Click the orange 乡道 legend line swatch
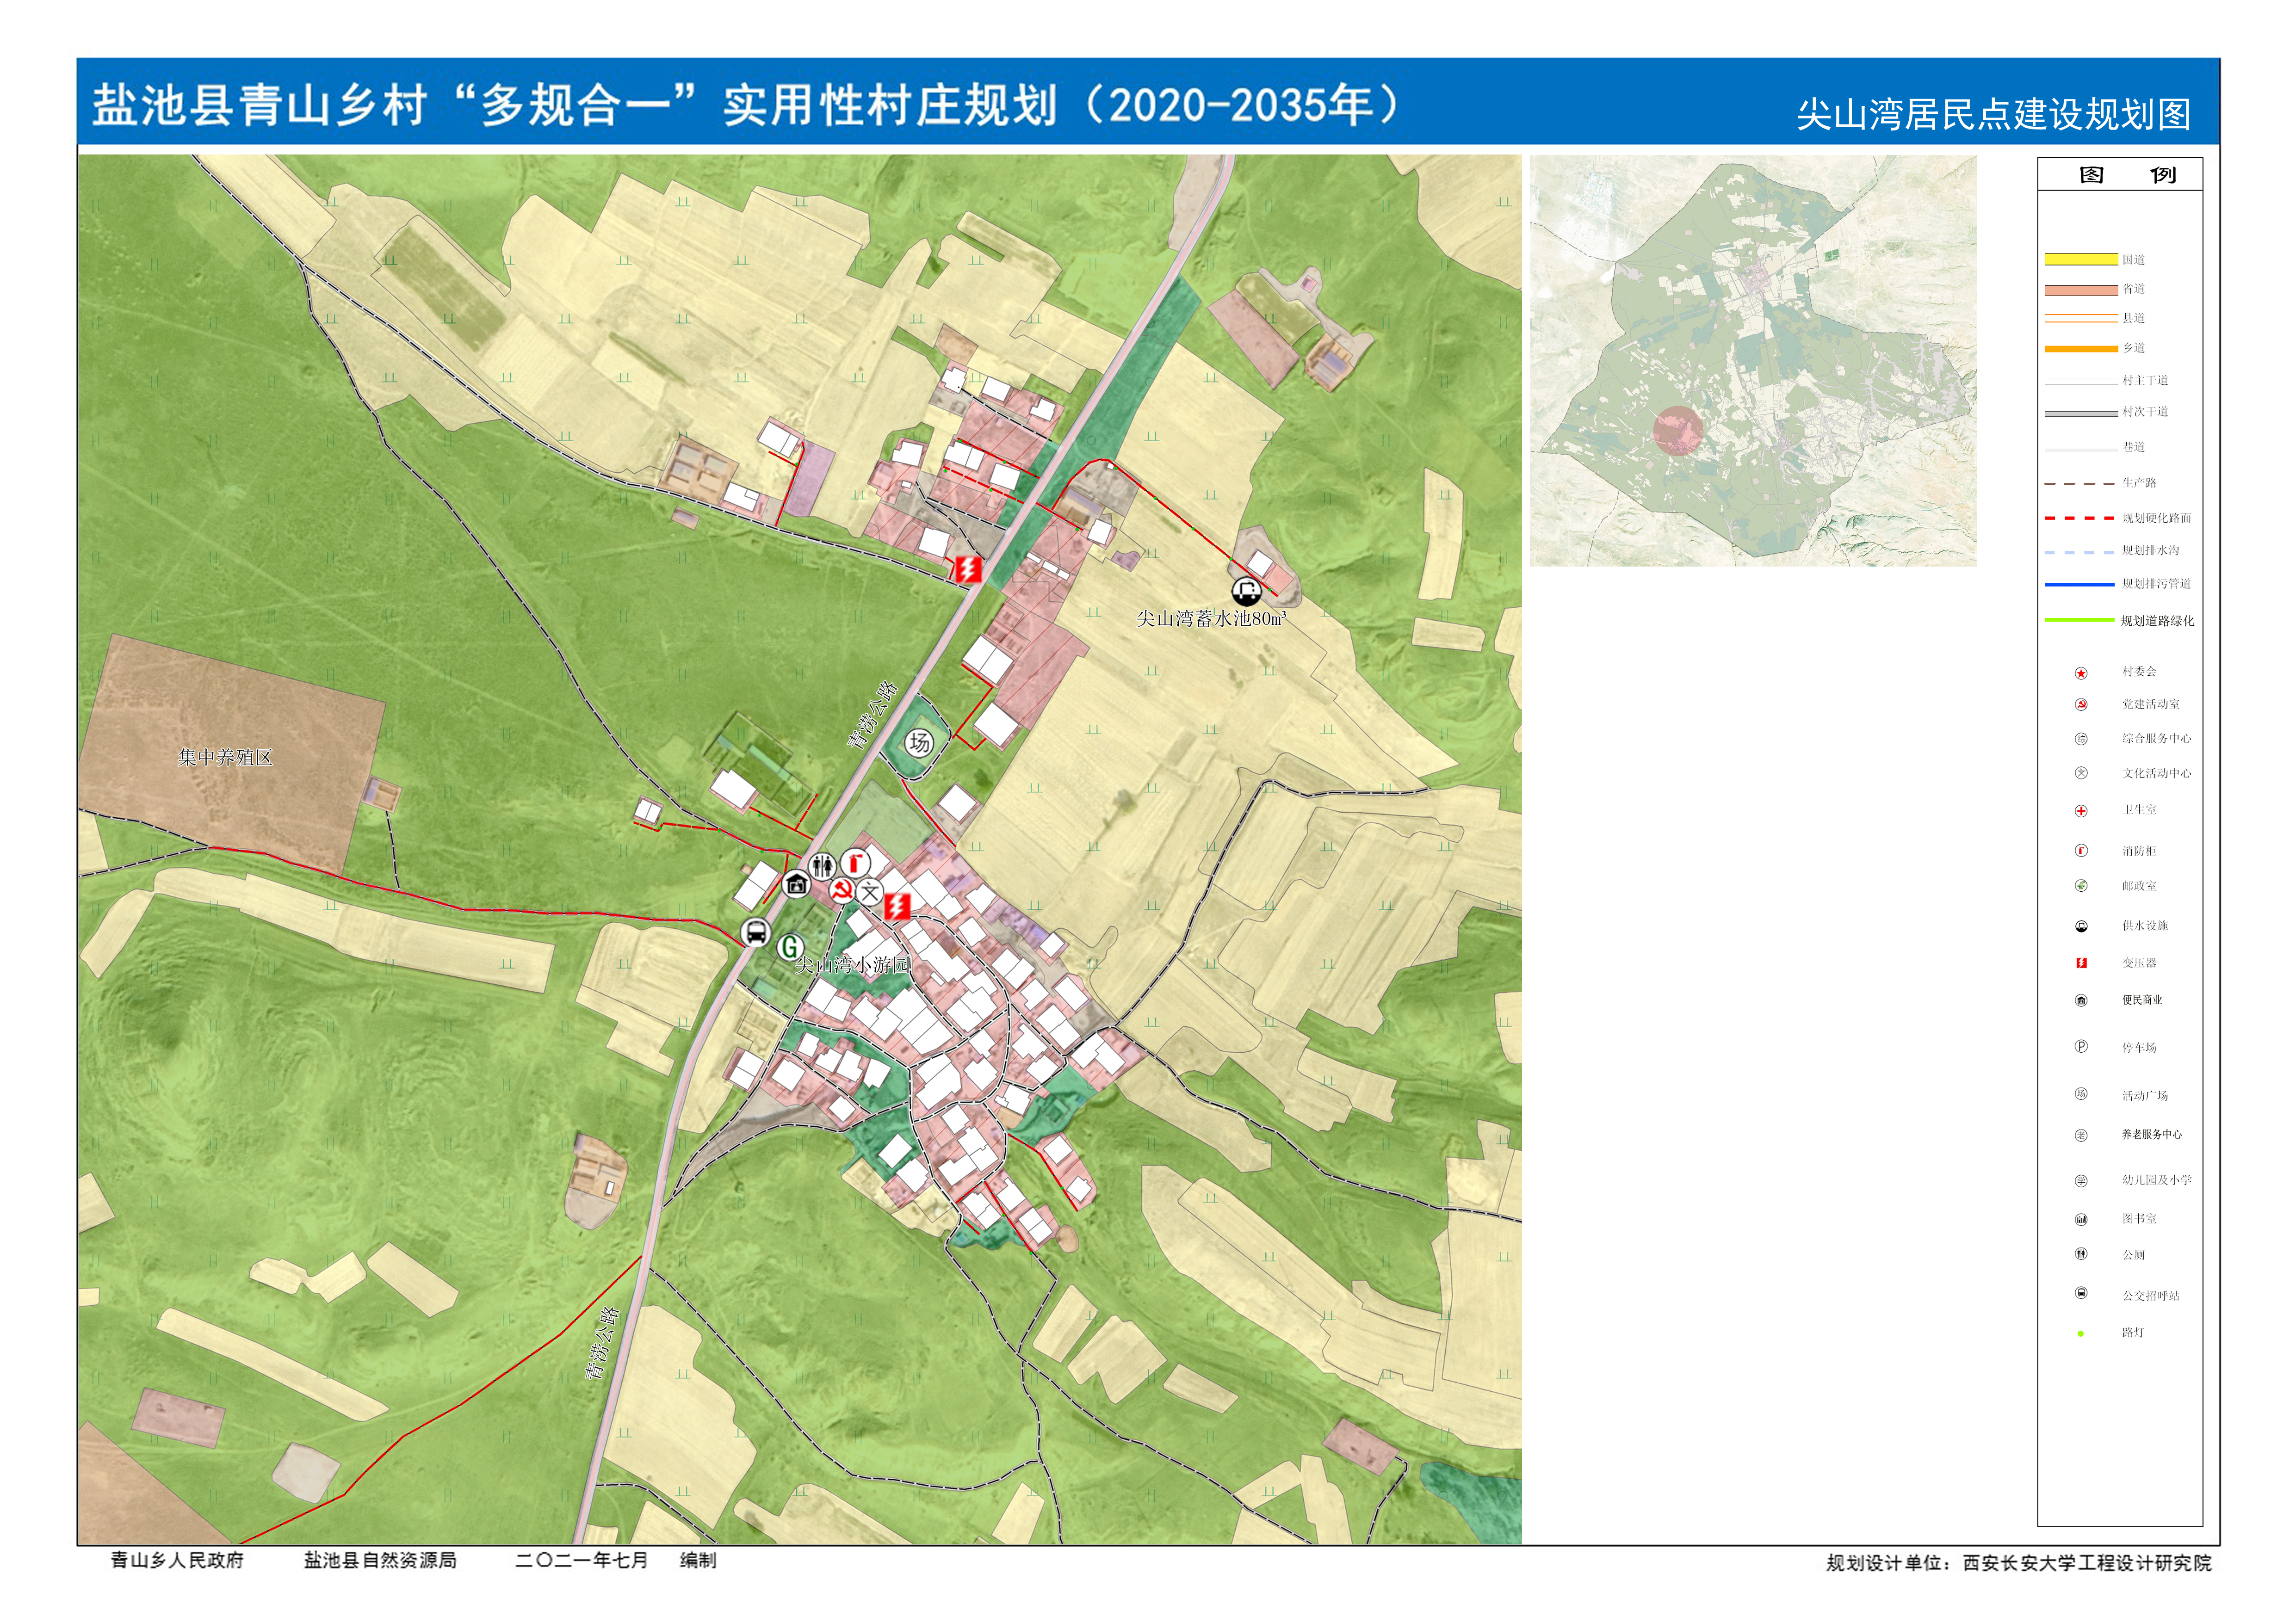This screenshot has height=1623, width=2296. (2081, 349)
